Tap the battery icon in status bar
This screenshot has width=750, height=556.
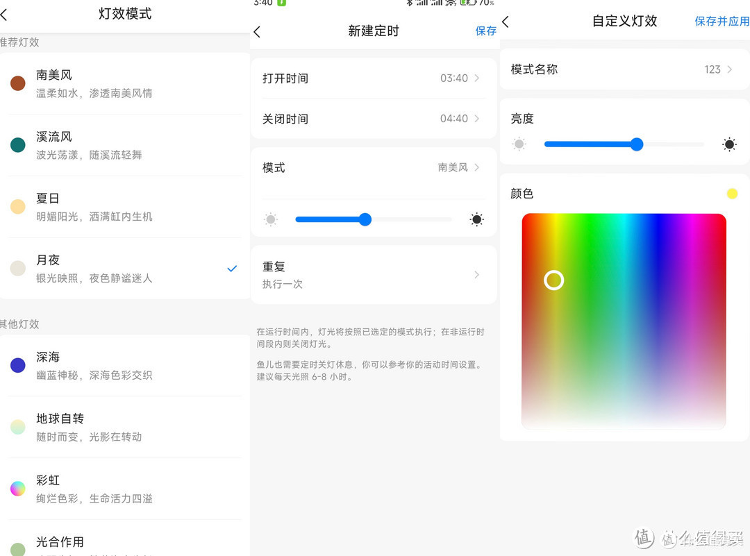(x=467, y=2)
